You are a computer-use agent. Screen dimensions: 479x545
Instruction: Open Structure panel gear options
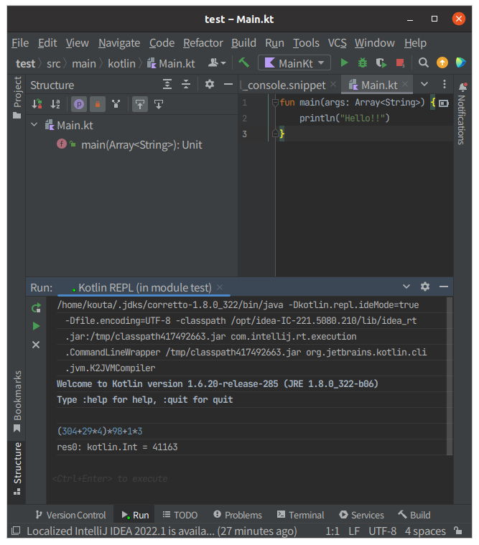pos(210,84)
